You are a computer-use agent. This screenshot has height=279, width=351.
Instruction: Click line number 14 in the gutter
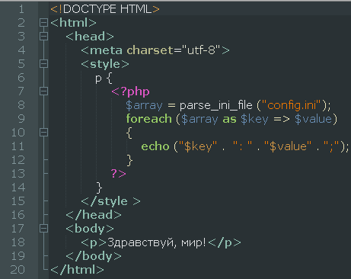coord(18,188)
